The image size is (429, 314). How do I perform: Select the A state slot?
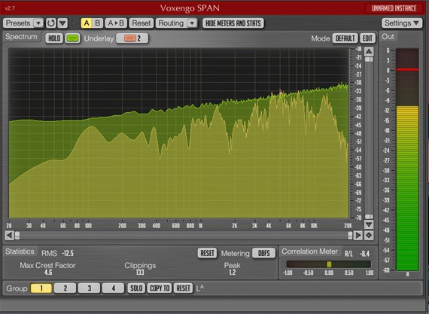pyautogui.click(x=87, y=23)
